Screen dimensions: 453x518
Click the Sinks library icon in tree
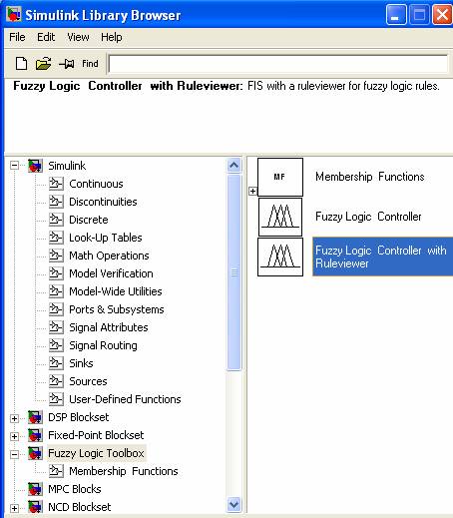56,363
